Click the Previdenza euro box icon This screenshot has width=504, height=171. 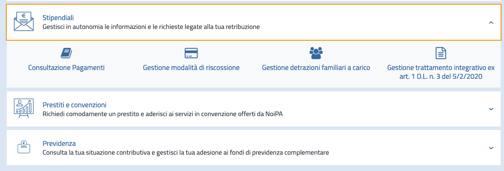tap(24, 148)
